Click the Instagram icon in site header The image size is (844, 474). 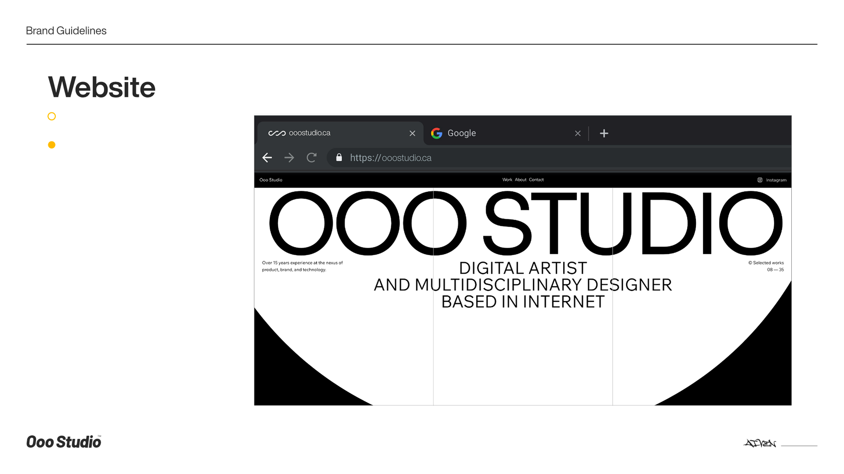tap(760, 180)
